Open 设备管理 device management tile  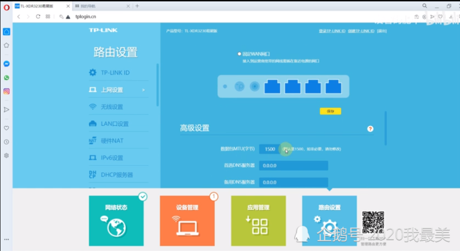(187, 220)
